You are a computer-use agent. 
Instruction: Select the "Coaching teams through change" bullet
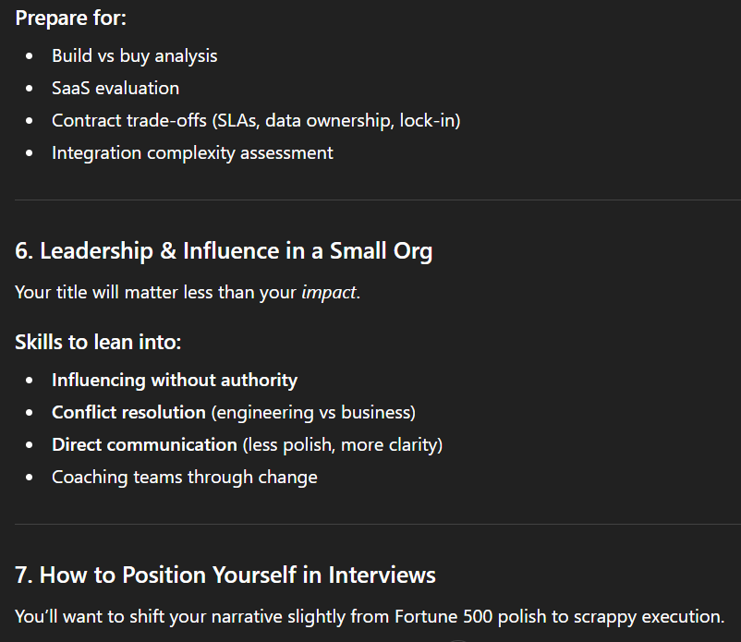(184, 477)
